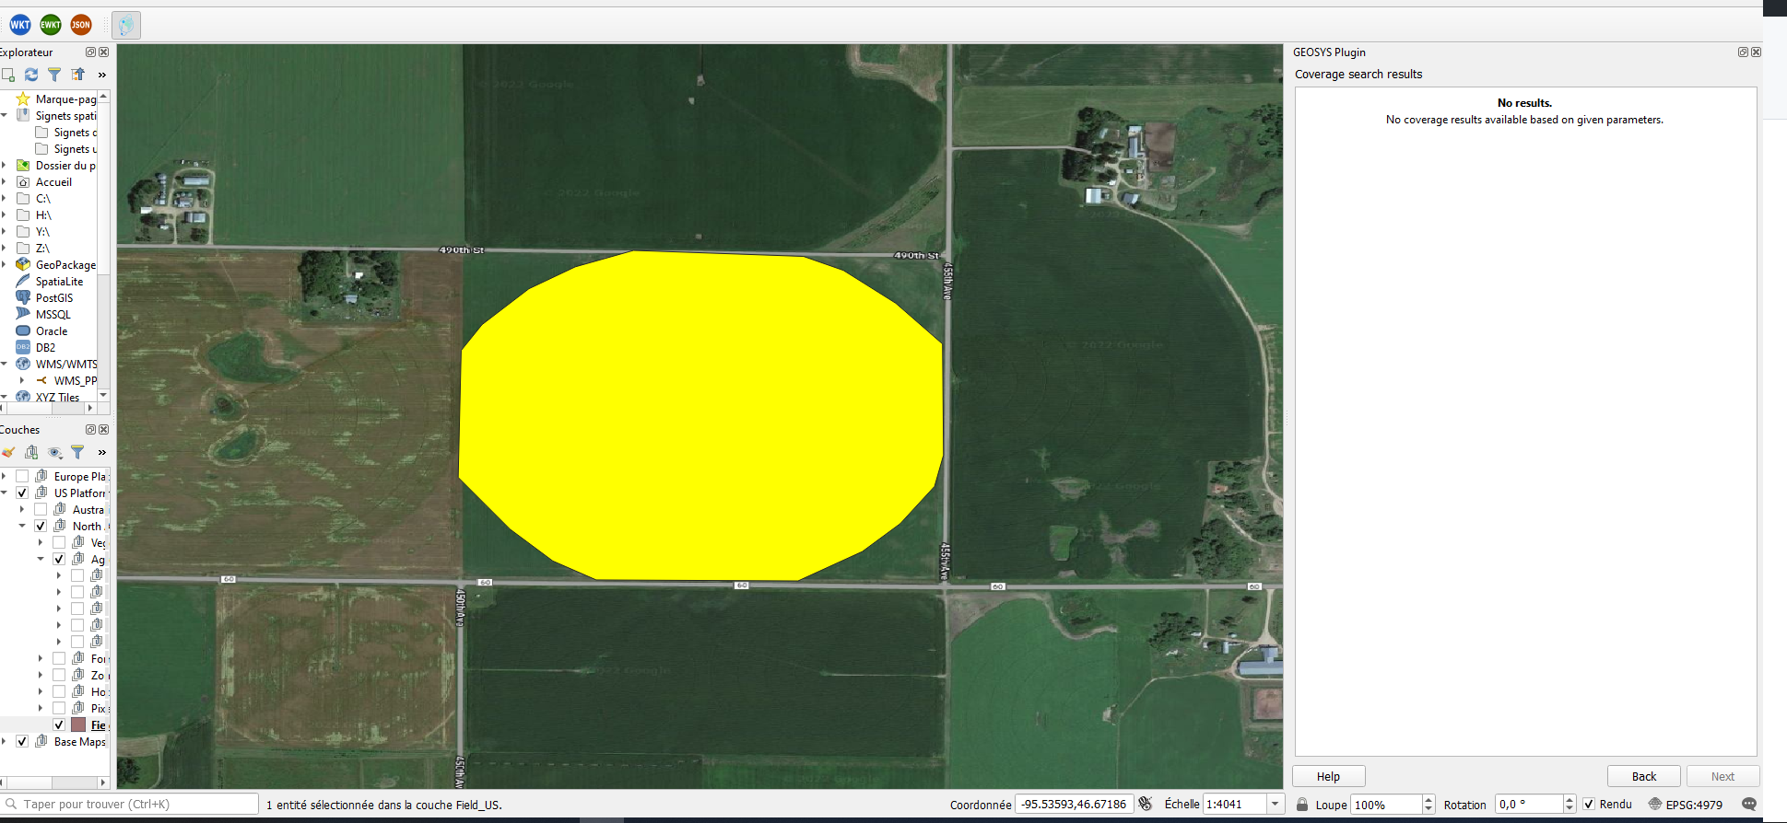This screenshot has width=1787, height=823.
Task: Click the blue WKT toolbar icon
Action: pyautogui.click(x=20, y=25)
